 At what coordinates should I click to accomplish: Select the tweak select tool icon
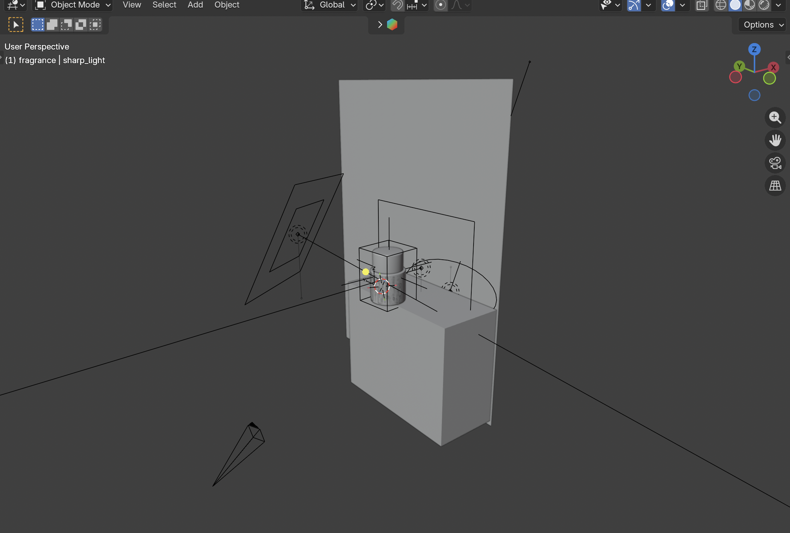tap(16, 25)
